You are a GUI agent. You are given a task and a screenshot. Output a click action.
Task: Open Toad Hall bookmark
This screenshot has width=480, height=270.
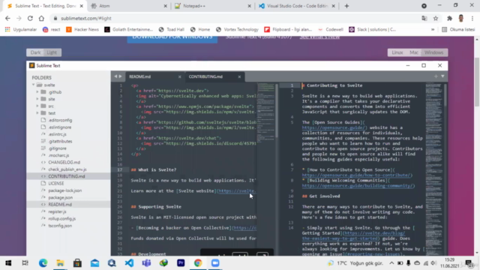[172, 29]
